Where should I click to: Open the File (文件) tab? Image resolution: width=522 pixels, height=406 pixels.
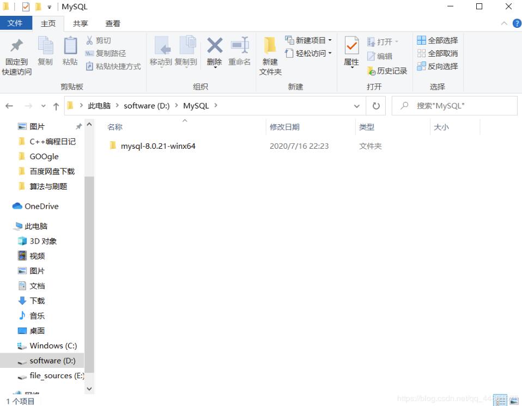(15, 23)
